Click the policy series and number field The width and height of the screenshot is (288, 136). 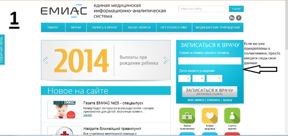(x=210, y=61)
